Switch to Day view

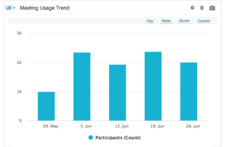point(150,21)
